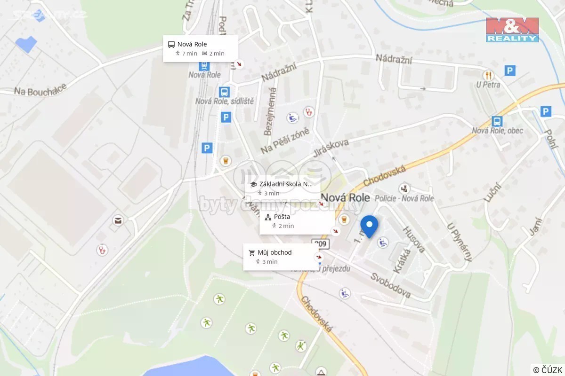Click the Nová Role, obec bus stop icon
Viewport: 565px width, 376px height.
497,121
